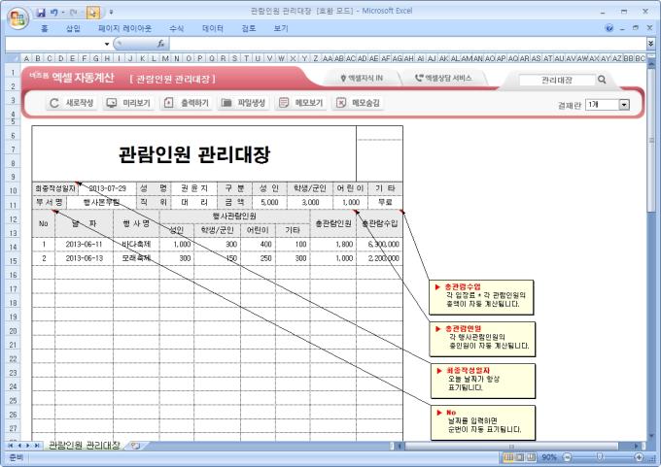Select the 6,300,000 revenue cell
661x467 pixels.
(380, 245)
